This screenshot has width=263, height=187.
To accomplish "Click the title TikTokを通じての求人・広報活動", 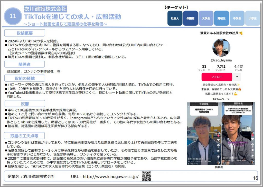I will point(72,17).
